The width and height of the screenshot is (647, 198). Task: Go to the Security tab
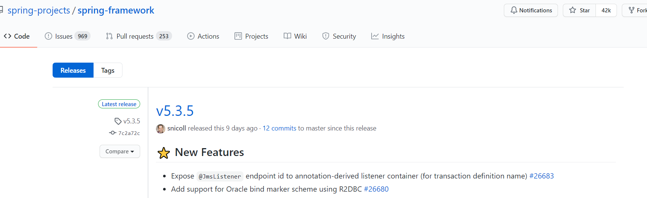[x=339, y=36]
